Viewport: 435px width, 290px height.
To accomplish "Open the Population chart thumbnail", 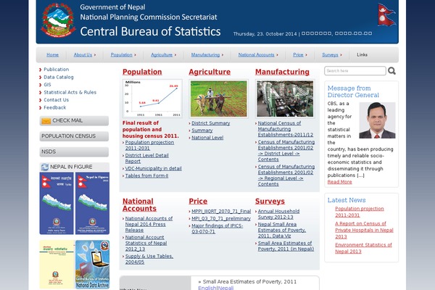I will click(x=152, y=99).
